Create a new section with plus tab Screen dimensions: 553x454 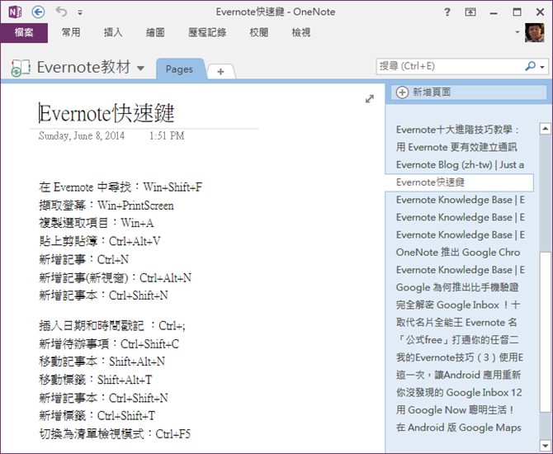pyautogui.click(x=220, y=71)
